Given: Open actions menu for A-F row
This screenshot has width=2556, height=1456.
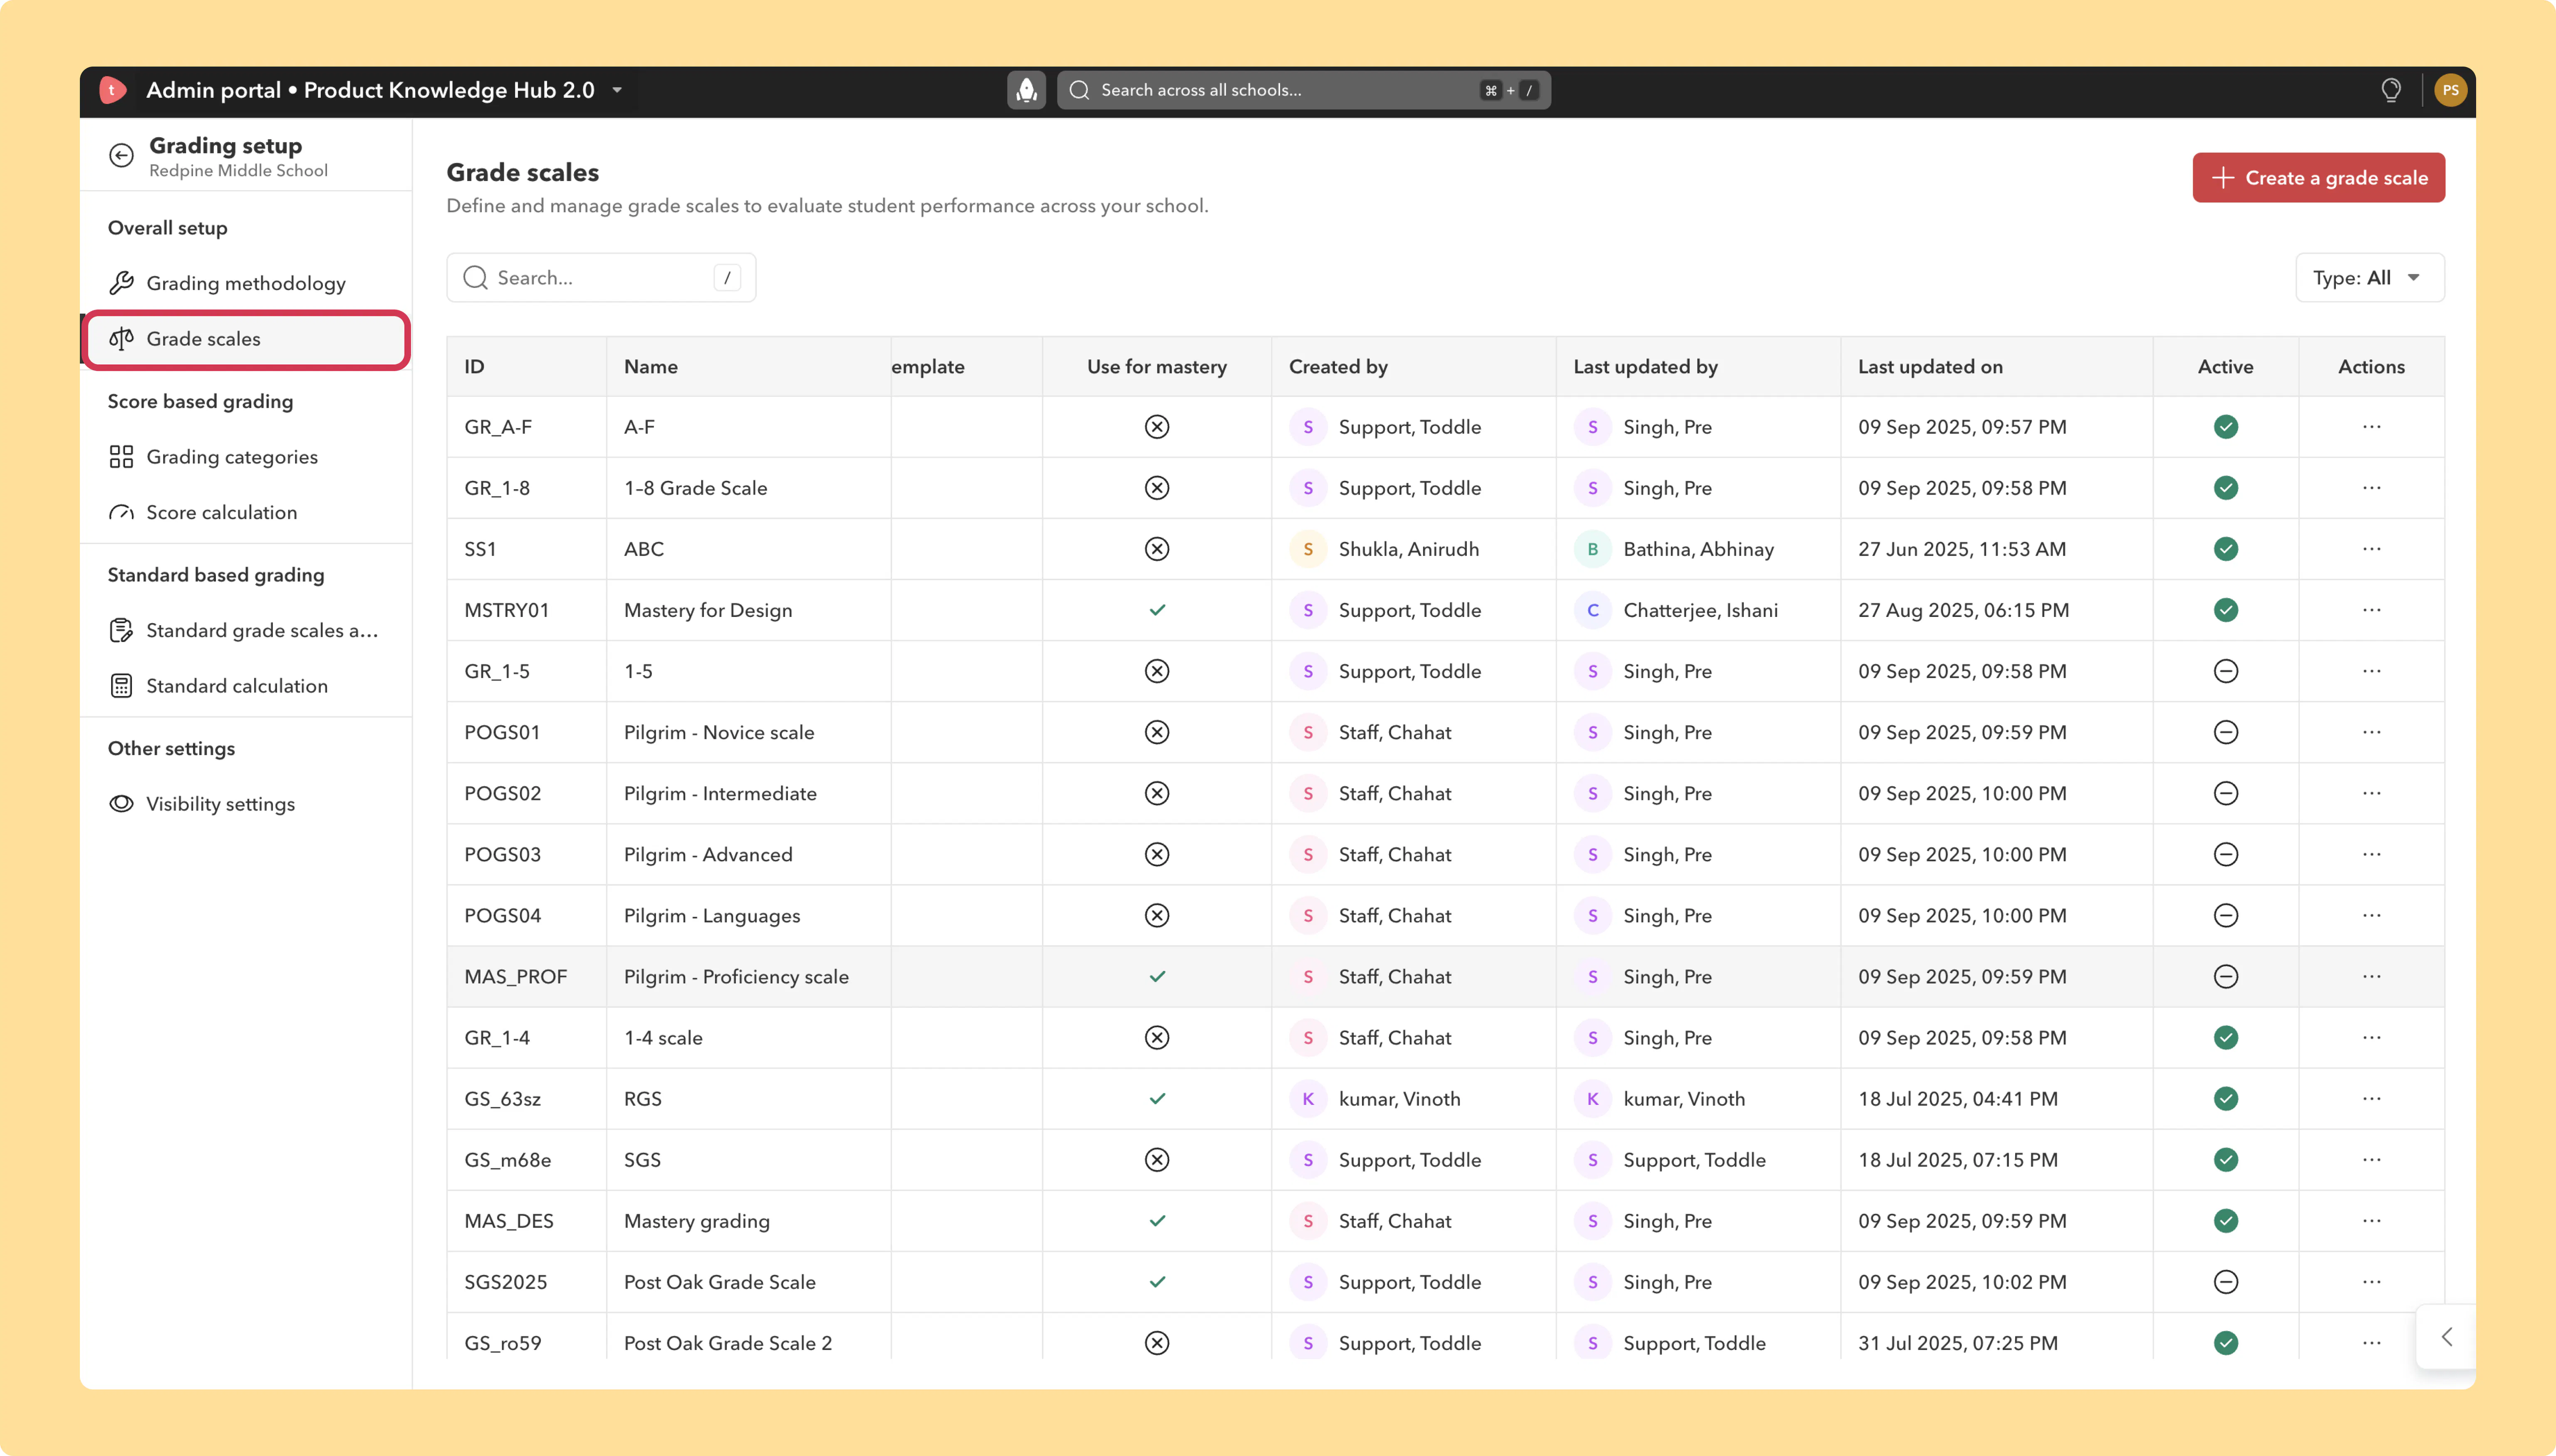Looking at the screenshot, I should coord(2371,427).
